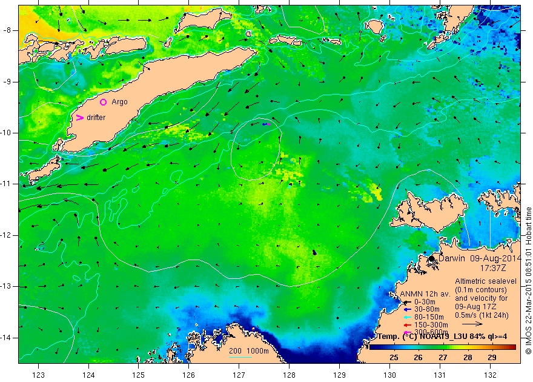
Task: Click the 0.5m/s velocity scale arrow
Action: pos(472,324)
